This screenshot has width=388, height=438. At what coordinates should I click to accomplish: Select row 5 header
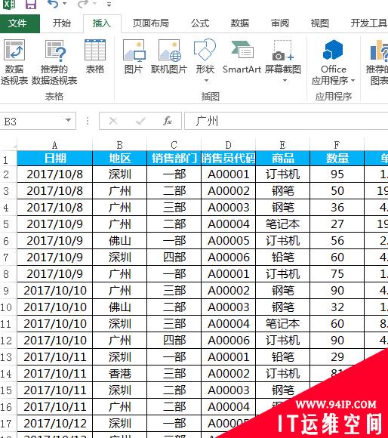click(x=8, y=224)
